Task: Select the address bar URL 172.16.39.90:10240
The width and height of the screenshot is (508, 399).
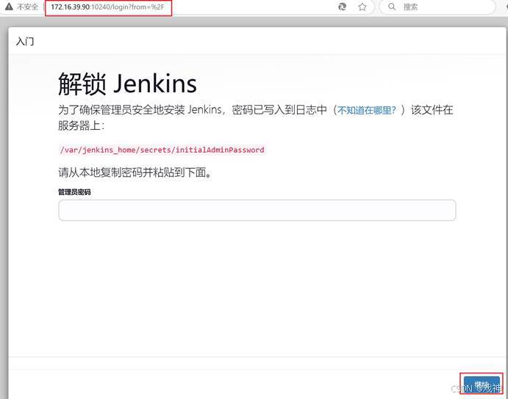Action: (x=108, y=7)
